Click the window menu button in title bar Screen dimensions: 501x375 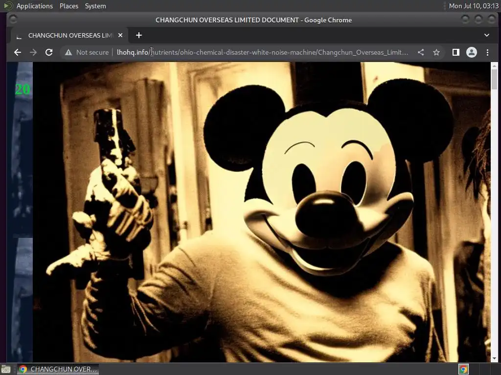(x=13, y=20)
